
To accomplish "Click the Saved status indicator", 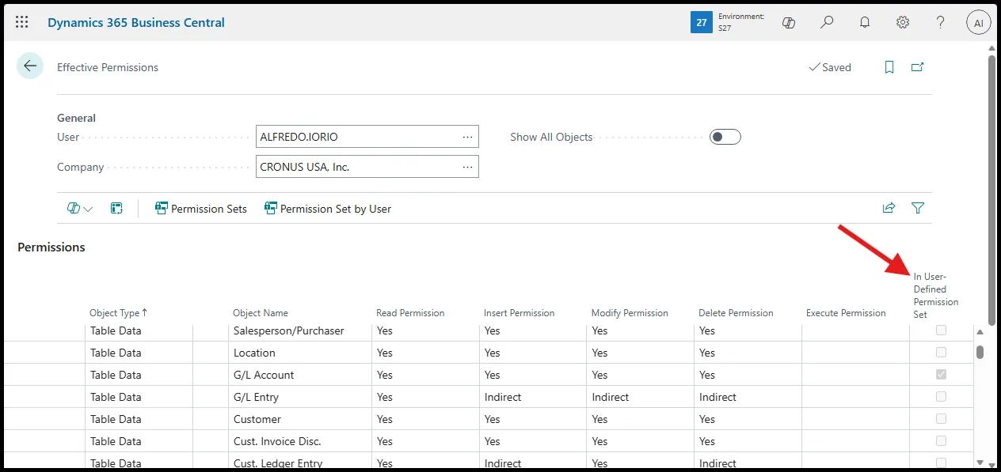I will [x=830, y=67].
